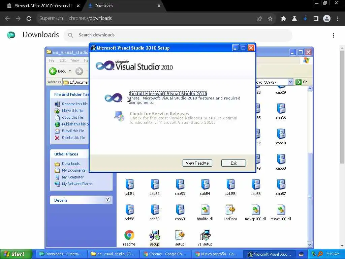Select the cab57 cabinet file

click(281, 184)
